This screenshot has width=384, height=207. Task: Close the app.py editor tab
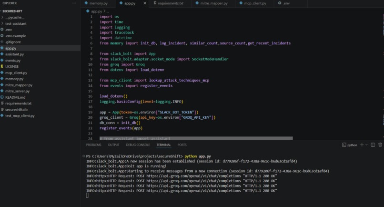coord(145,3)
